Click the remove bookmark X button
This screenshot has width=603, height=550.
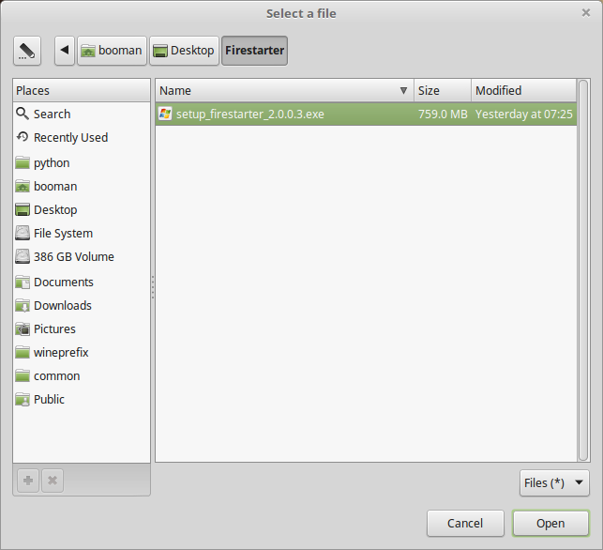pos(53,481)
